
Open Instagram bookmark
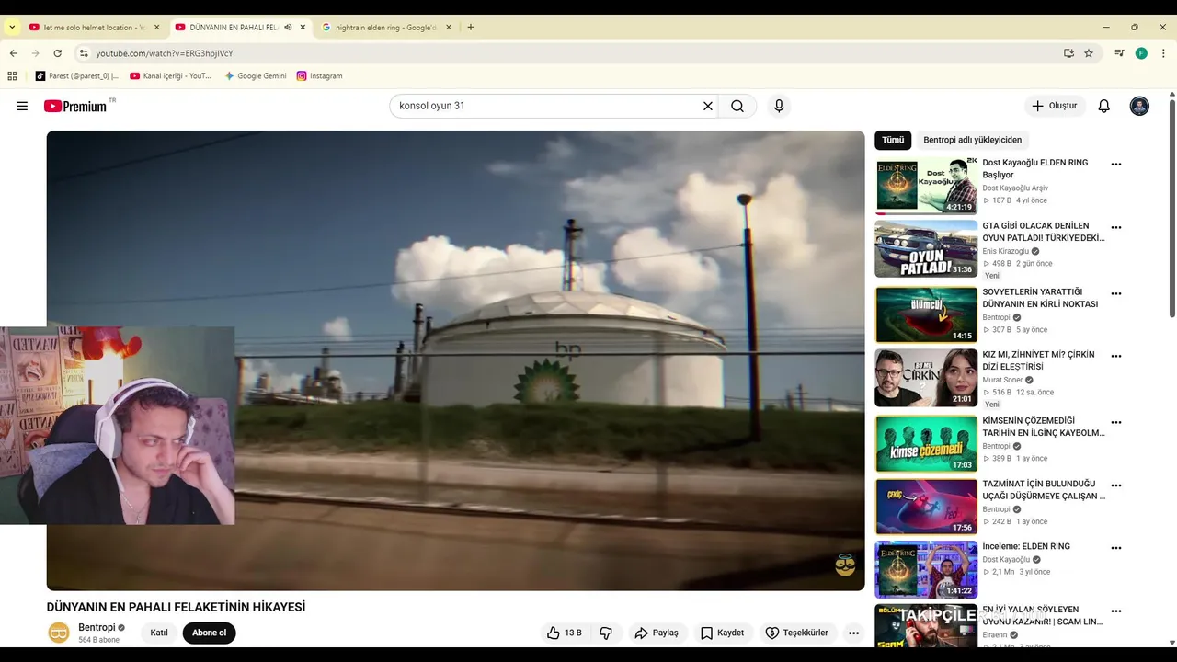click(x=320, y=75)
